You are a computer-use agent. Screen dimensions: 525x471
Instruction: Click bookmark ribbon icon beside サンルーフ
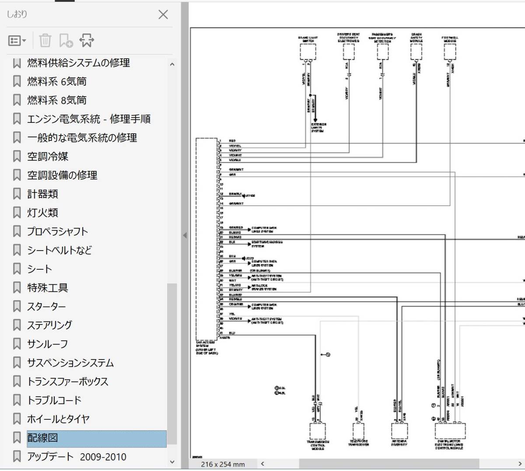(17, 344)
